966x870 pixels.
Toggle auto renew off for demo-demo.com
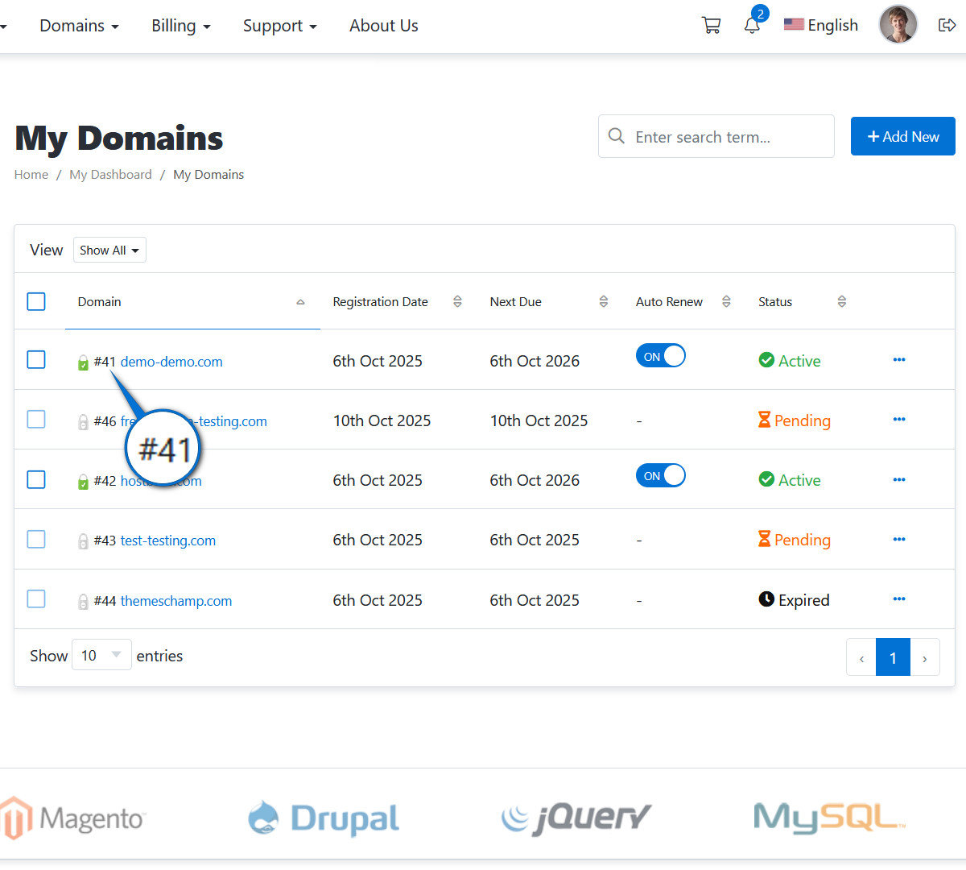click(x=660, y=356)
